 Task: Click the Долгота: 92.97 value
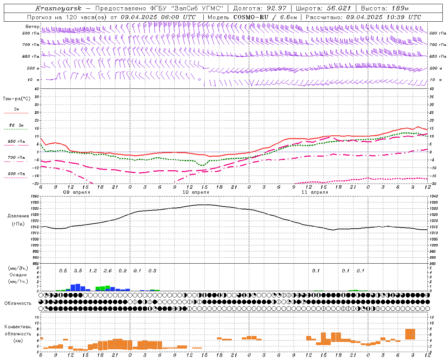[x=260, y=8]
